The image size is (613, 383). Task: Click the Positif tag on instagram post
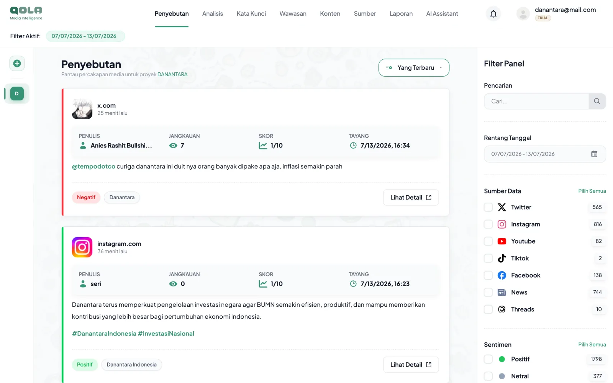click(85, 365)
